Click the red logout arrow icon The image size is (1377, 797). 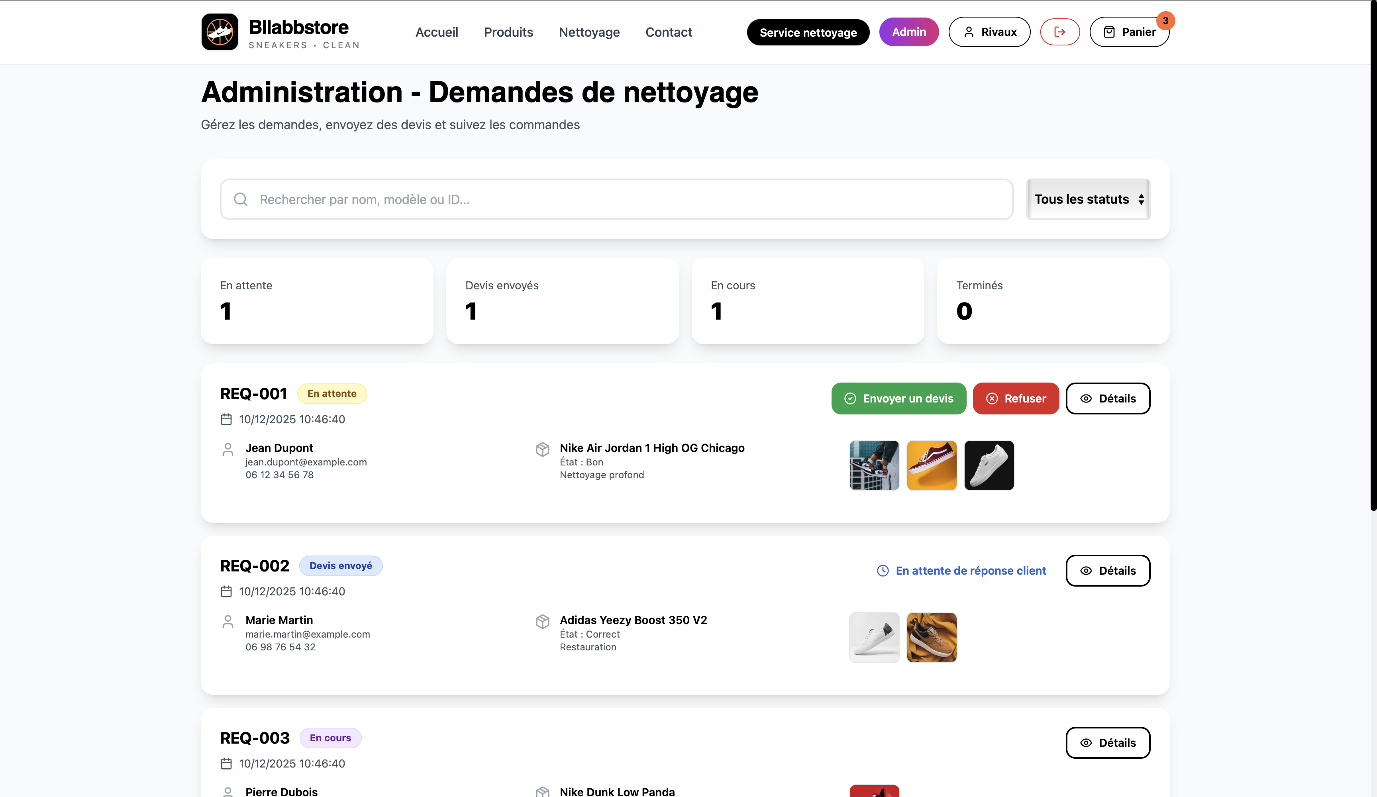click(x=1059, y=32)
